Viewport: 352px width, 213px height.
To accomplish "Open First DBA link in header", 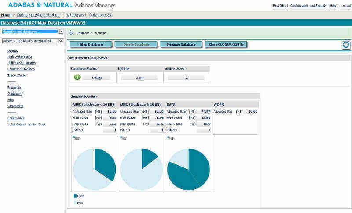I will [x=279, y=6].
